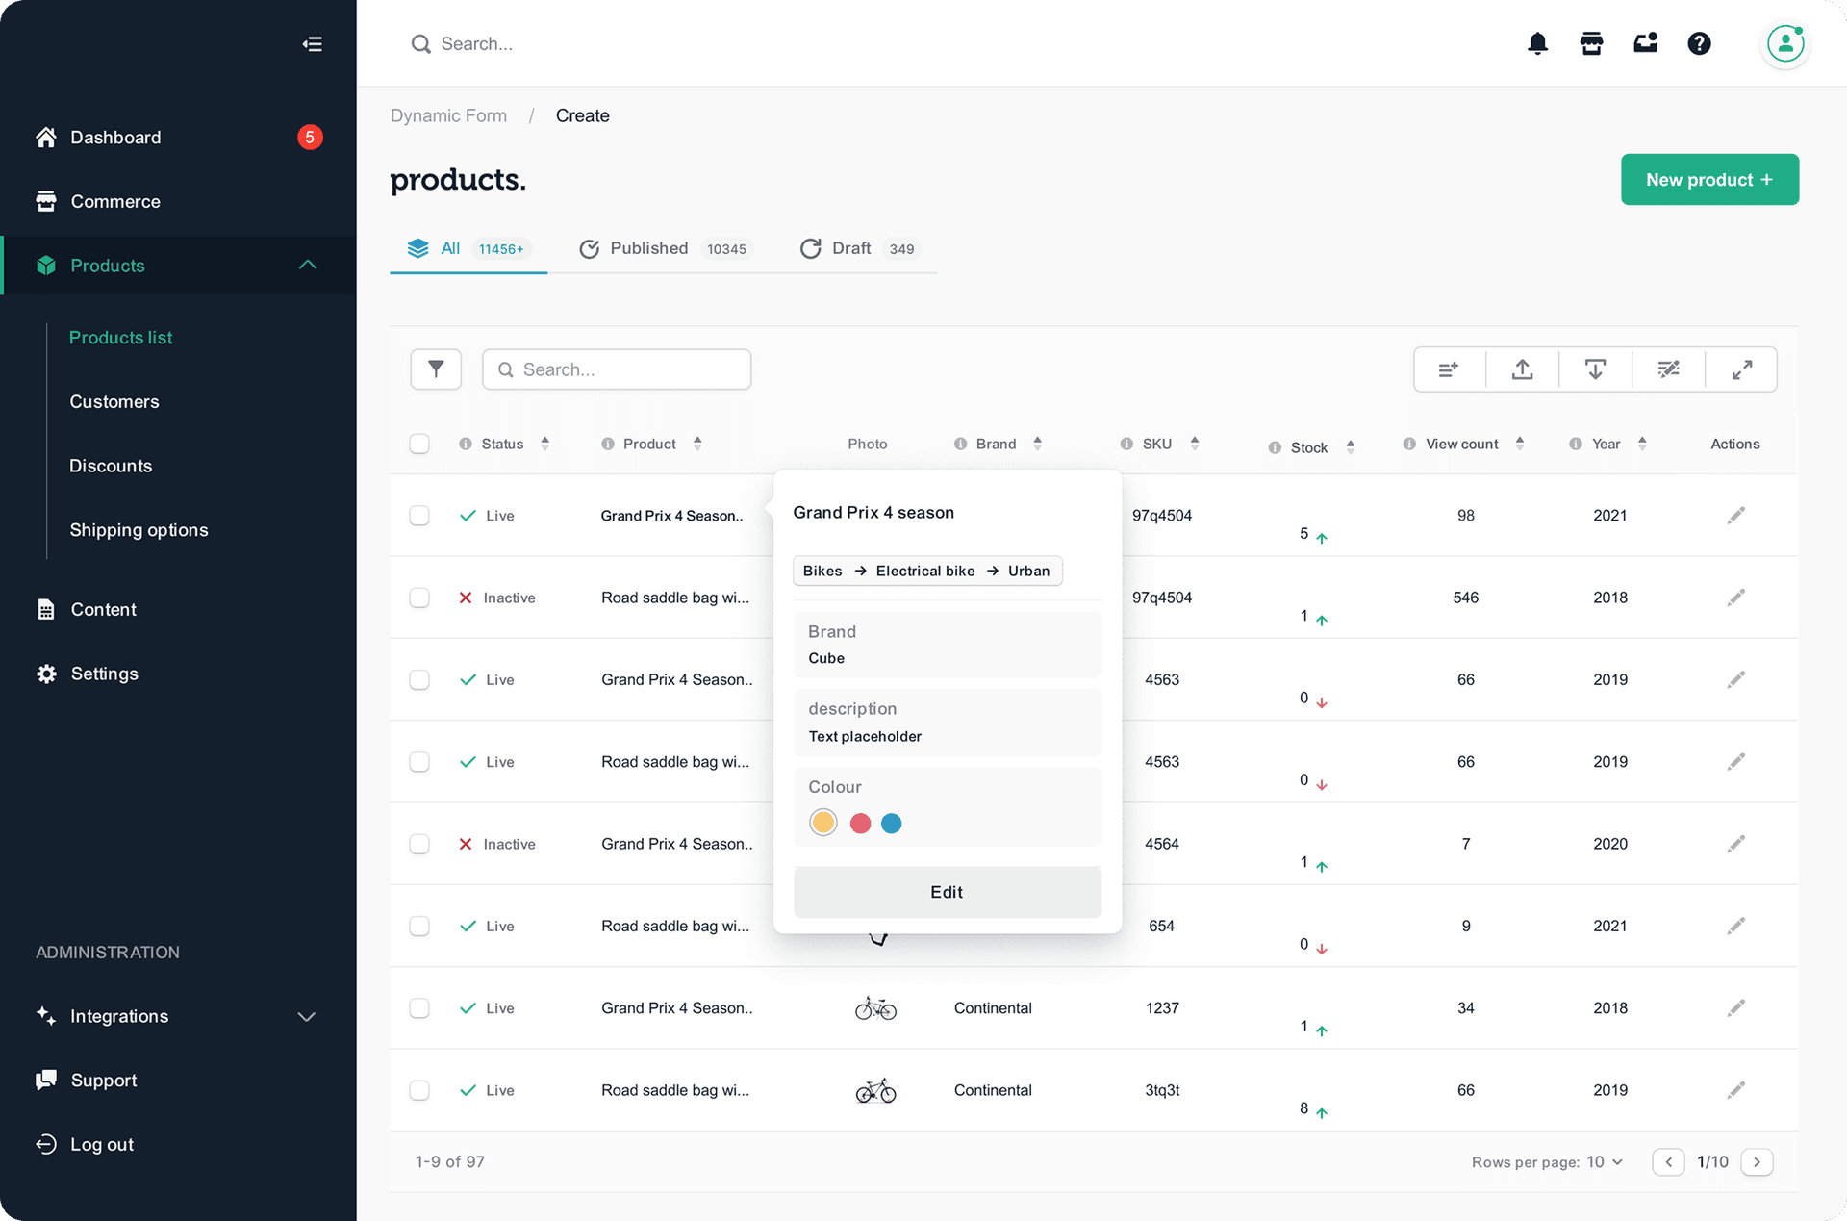
Task: Expand the Integrations section
Action: pos(306,1016)
